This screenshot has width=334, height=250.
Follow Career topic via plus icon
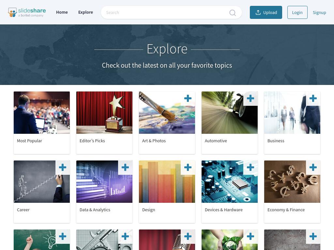[x=62, y=168]
